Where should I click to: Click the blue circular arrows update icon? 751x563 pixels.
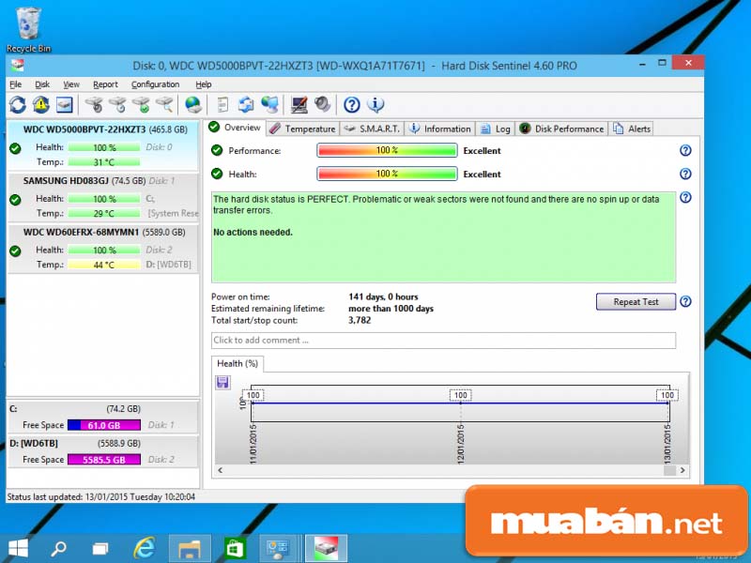pyautogui.click(x=246, y=104)
